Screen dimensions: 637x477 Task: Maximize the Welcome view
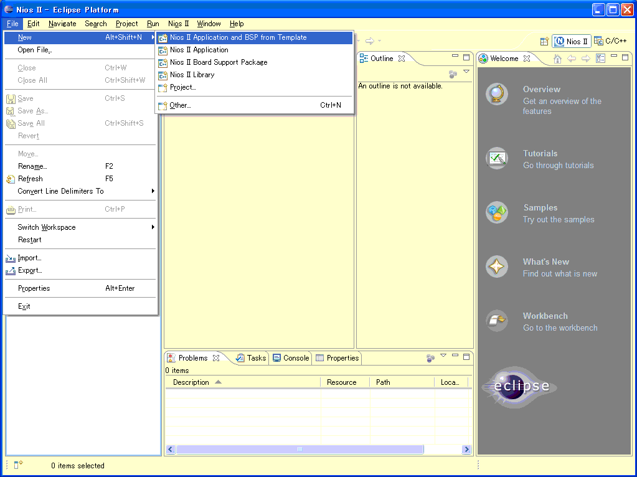[x=625, y=57]
